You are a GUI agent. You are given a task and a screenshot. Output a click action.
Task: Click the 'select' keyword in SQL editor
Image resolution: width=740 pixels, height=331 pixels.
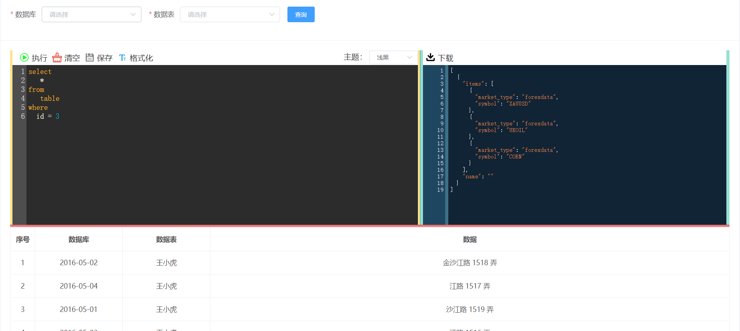tap(40, 72)
